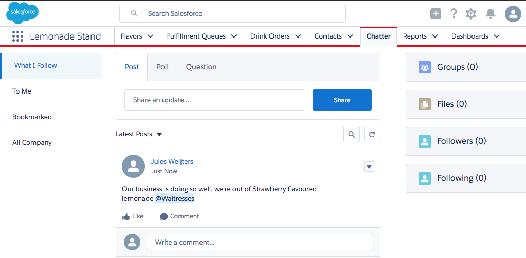Refresh the Chatter feed

[x=372, y=134]
